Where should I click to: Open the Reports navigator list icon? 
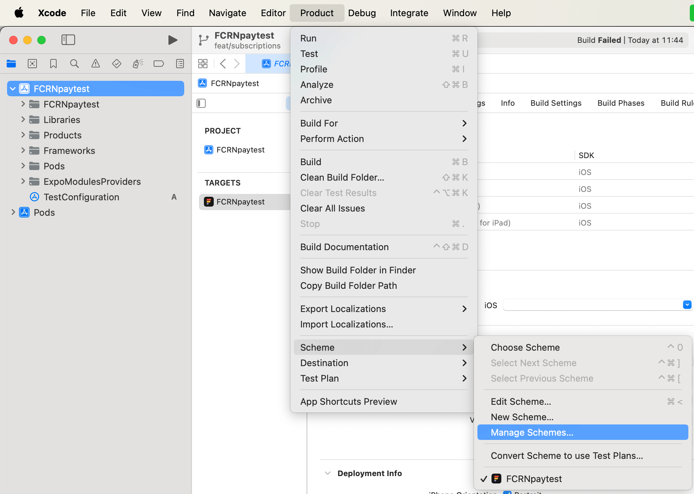coord(180,64)
